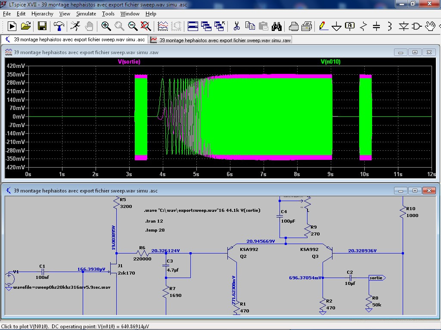The width and height of the screenshot is (441, 330).
Task: Click the 6s time axis marker
Action: click(x=230, y=174)
